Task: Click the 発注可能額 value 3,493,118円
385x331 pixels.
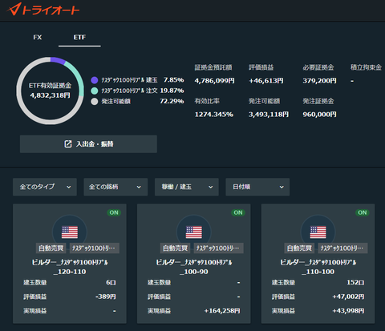Action: click(x=269, y=115)
